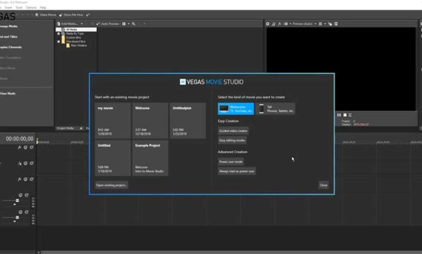Select the Tall phones and tablets option
The width and height of the screenshot is (422, 254).
pyautogui.click(x=275, y=109)
